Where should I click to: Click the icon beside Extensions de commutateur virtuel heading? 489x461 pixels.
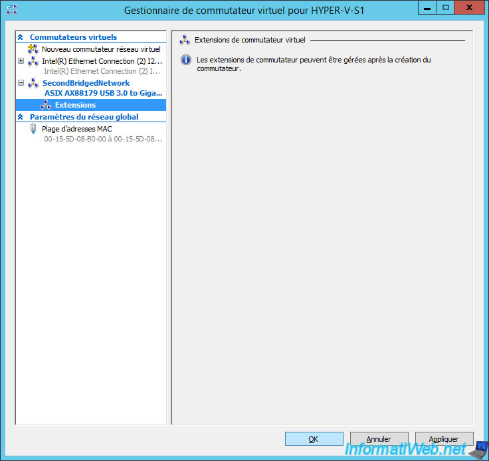point(185,40)
